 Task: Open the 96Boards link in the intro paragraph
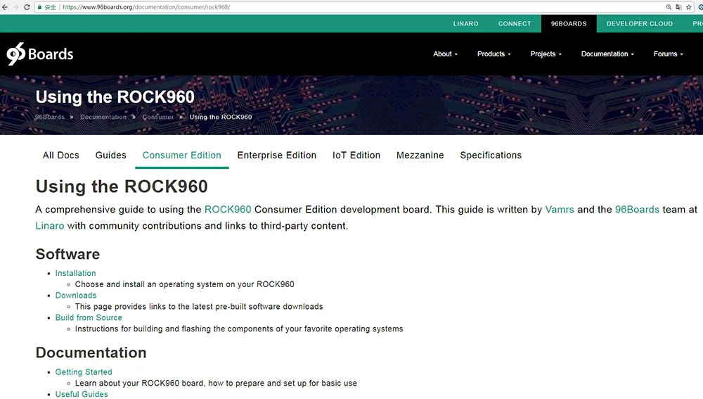tap(637, 210)
